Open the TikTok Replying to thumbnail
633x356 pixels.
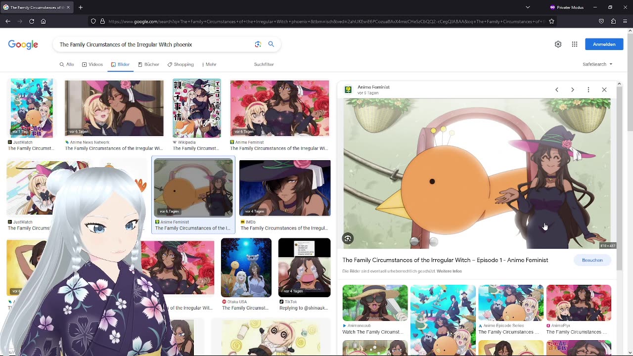[304, 267]
